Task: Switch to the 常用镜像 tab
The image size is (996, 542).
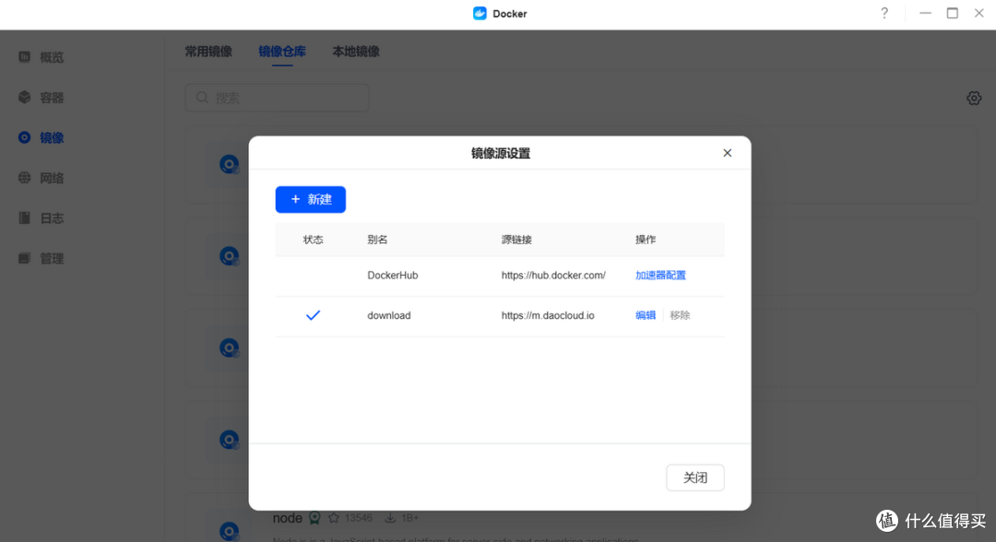Action: click(x=208, y=52)
